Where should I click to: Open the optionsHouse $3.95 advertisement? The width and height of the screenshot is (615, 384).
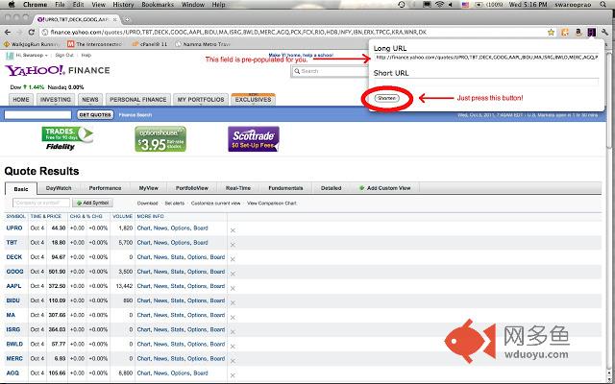(160, 139)
